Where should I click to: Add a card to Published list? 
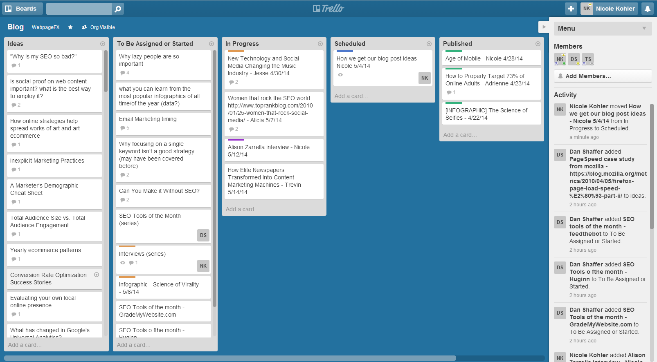pyautogui.click(x=460, y=135)
